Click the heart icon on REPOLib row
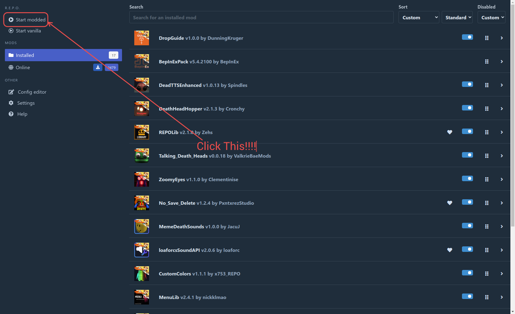 pyautogui.click(x=449, y=132)
